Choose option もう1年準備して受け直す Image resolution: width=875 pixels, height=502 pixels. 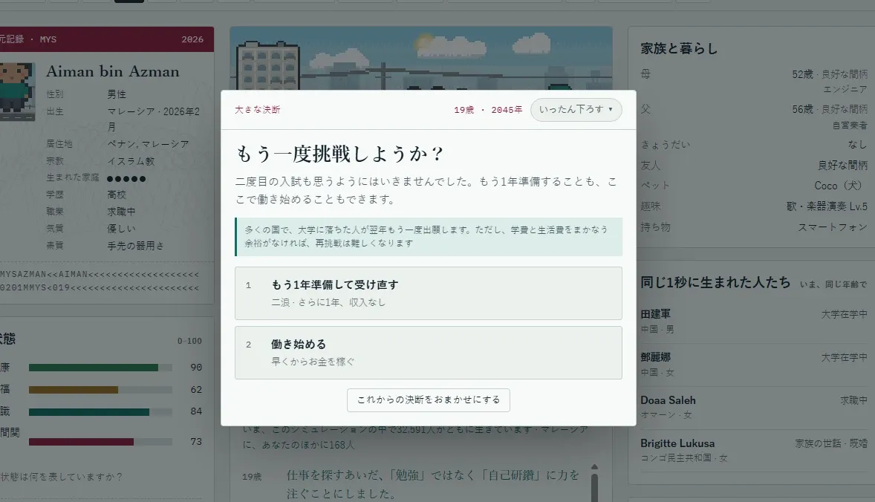pos(428,293)
